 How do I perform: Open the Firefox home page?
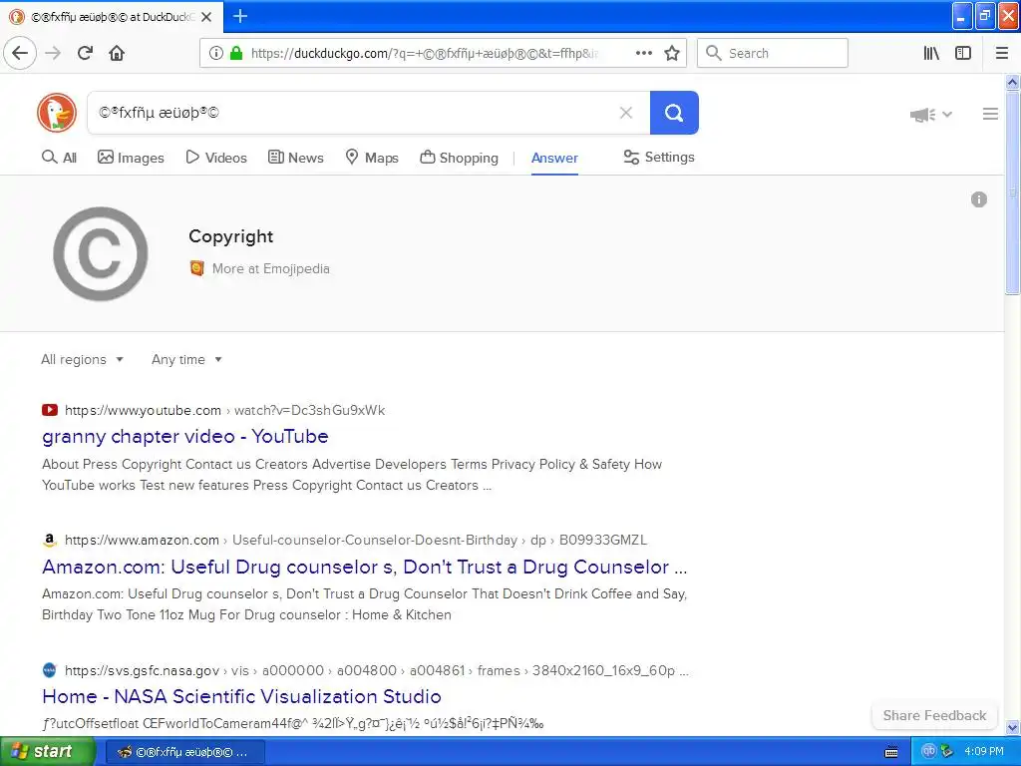[x=117, y=53]
